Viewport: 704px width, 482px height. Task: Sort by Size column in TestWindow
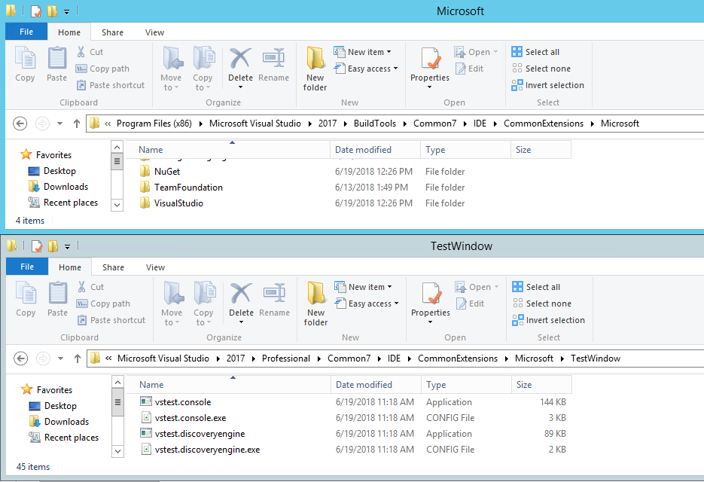tap(541, 385)
